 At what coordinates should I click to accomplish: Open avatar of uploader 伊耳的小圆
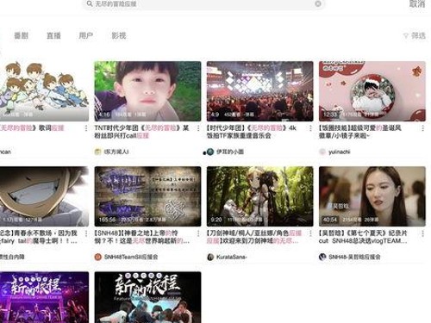[x=210, y=152]
